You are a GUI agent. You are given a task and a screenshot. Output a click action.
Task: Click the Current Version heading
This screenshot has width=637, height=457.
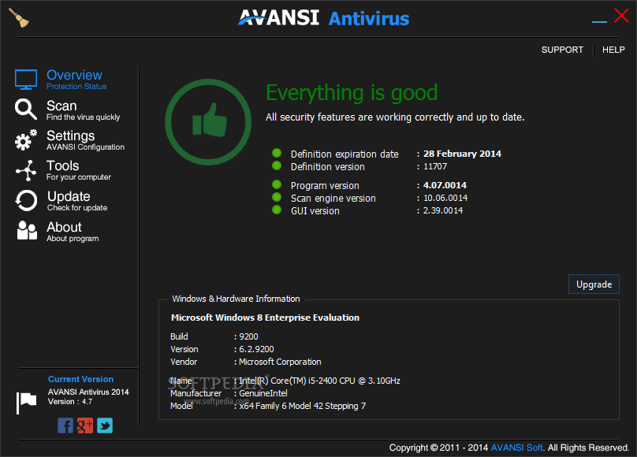coord(81,379)
